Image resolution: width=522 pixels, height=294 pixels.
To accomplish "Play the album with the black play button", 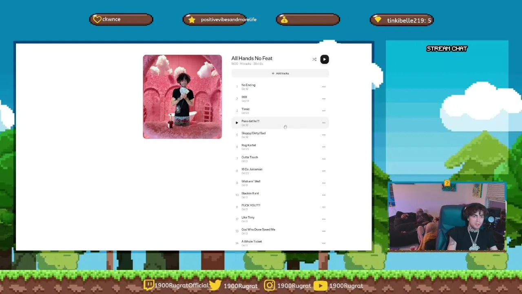I will tap(324, 59).
